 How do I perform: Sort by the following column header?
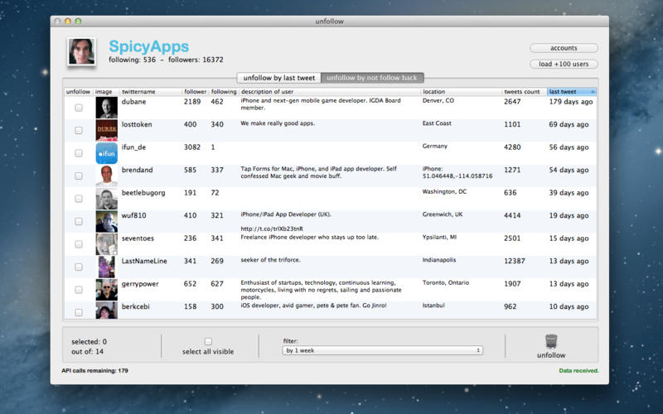[224, 92]
